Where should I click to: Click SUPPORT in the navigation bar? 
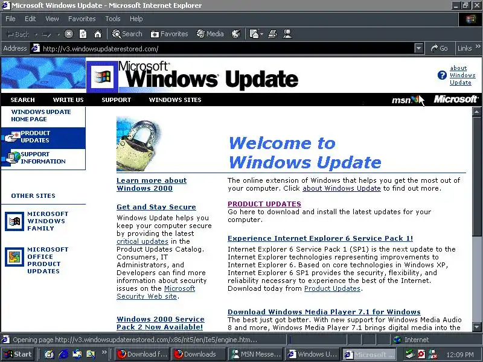point(116,100)
